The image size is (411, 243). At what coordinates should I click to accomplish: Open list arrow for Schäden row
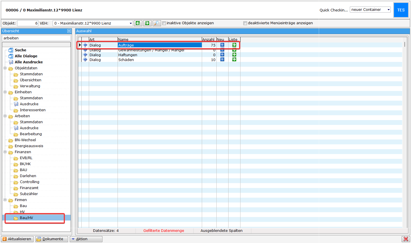click(234, 60)
